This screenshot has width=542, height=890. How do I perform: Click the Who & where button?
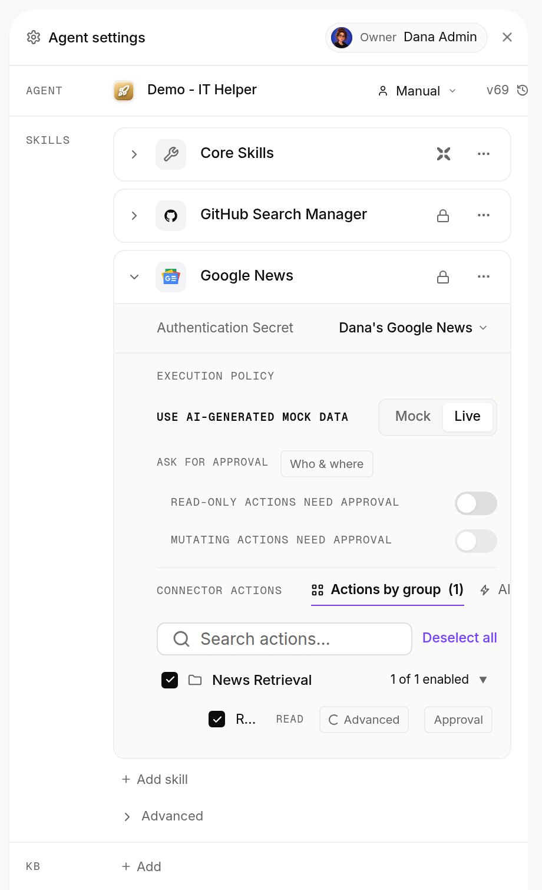point(327,464)
